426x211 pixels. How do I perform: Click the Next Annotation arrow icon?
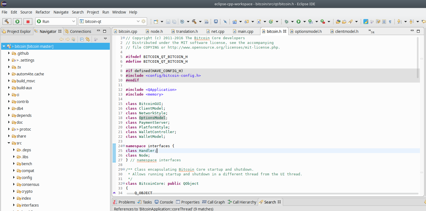pos(399,21)
